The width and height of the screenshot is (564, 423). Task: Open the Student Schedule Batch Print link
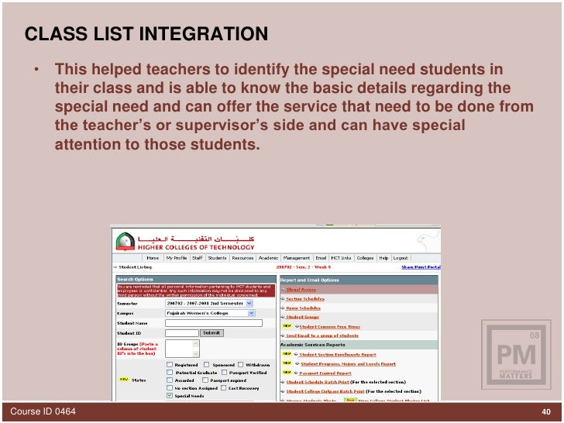(318, 382)
